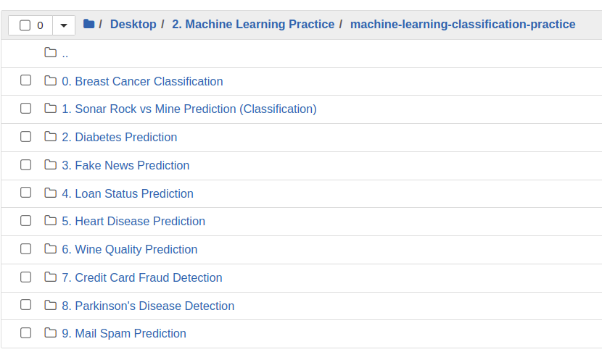Click the root folder icon in breadcrumb
Image resolution: width=602 pixels, height=352 pixels.
(88, 25)
